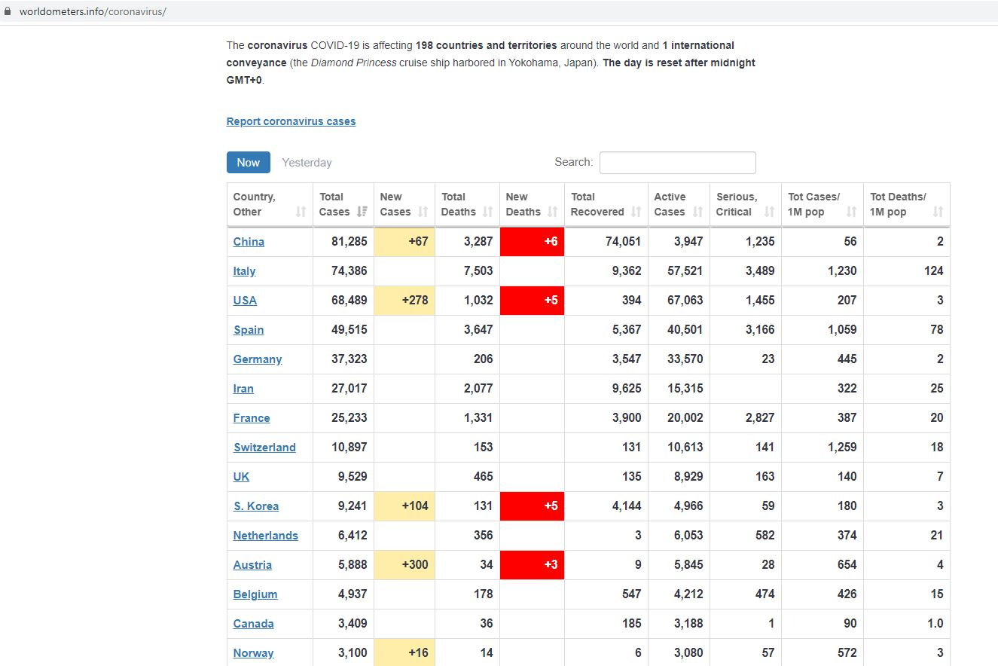Screen dimensions: 998x666
Task: Open the China country link
Action: 249,242
